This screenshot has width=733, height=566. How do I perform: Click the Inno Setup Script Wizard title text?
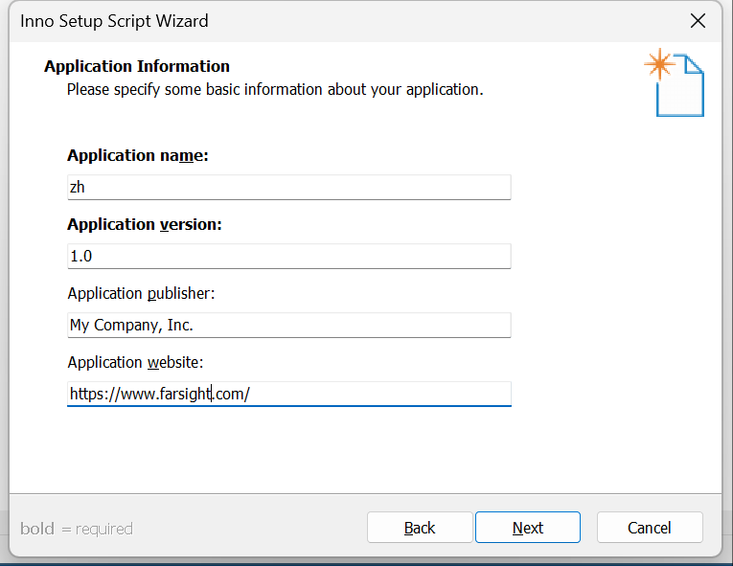[x=114, y=21]
